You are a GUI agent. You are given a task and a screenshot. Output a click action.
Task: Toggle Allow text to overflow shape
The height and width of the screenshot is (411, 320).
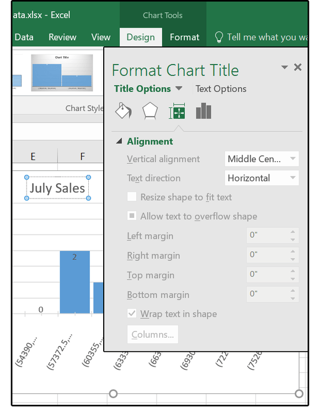pyautogui.click(x=132, y=216)
